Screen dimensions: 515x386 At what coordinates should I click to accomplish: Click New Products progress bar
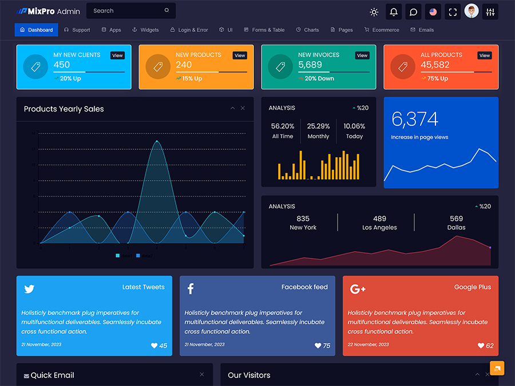[211, 72]
